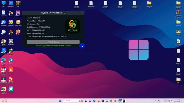Viewport: 184px width, 103px height.
Task: Click the IMEI 358568077528325 value
Action: (39, 30)
